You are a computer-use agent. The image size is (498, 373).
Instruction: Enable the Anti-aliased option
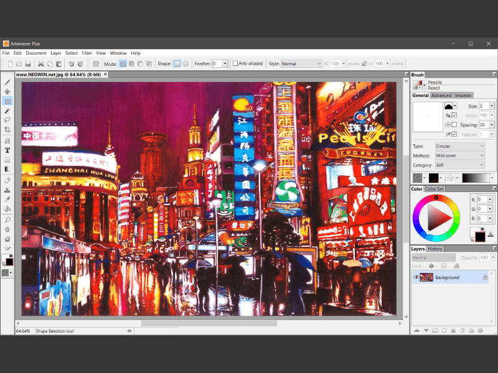tap(236, 63)
